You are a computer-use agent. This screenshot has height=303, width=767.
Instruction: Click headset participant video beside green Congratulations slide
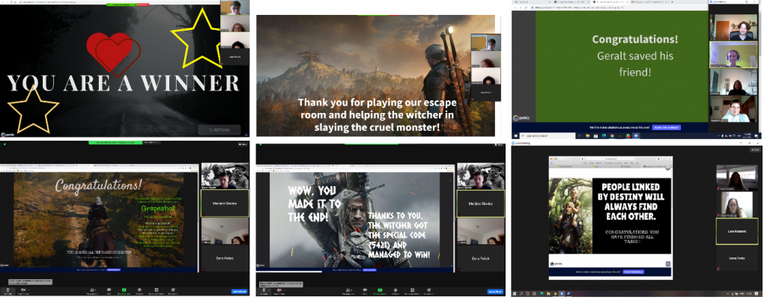click(733, 55)
